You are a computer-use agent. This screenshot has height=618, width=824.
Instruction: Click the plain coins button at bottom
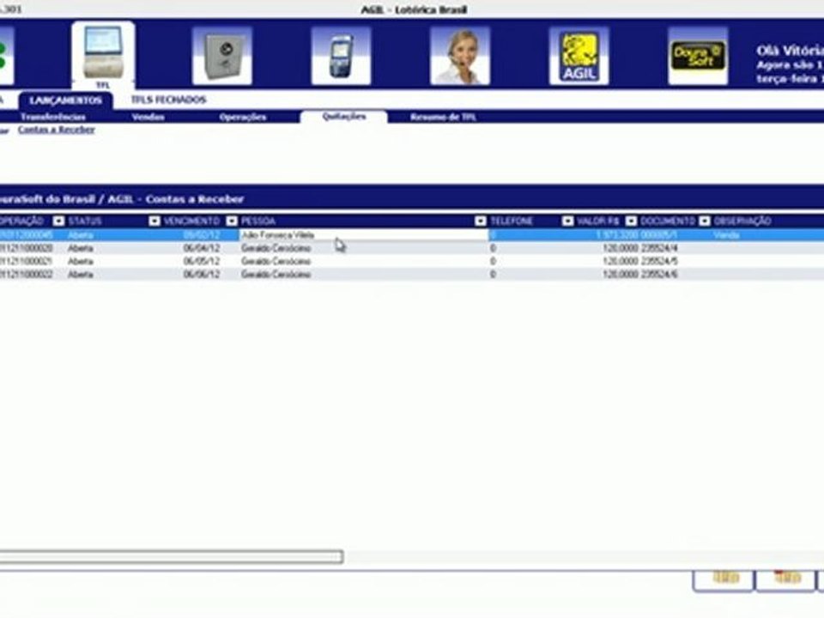(724, 580)
